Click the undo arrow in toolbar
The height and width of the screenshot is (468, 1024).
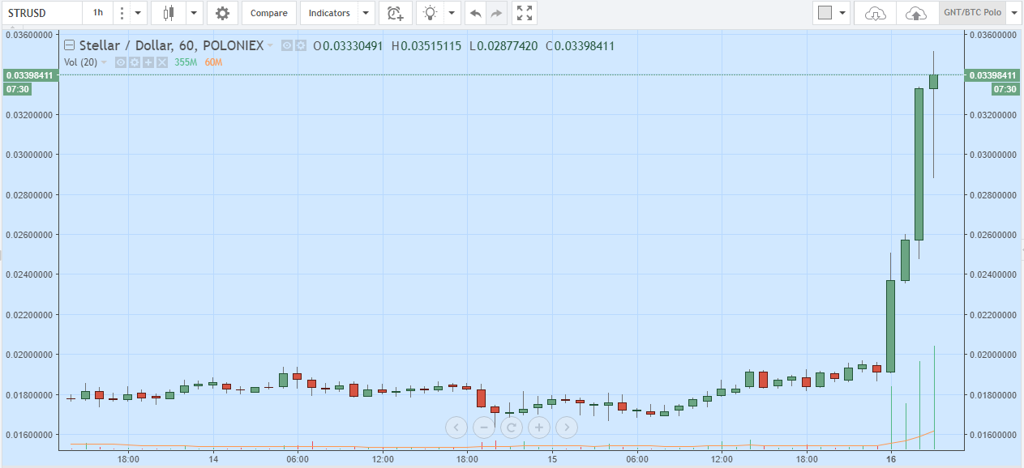point(475,13)
